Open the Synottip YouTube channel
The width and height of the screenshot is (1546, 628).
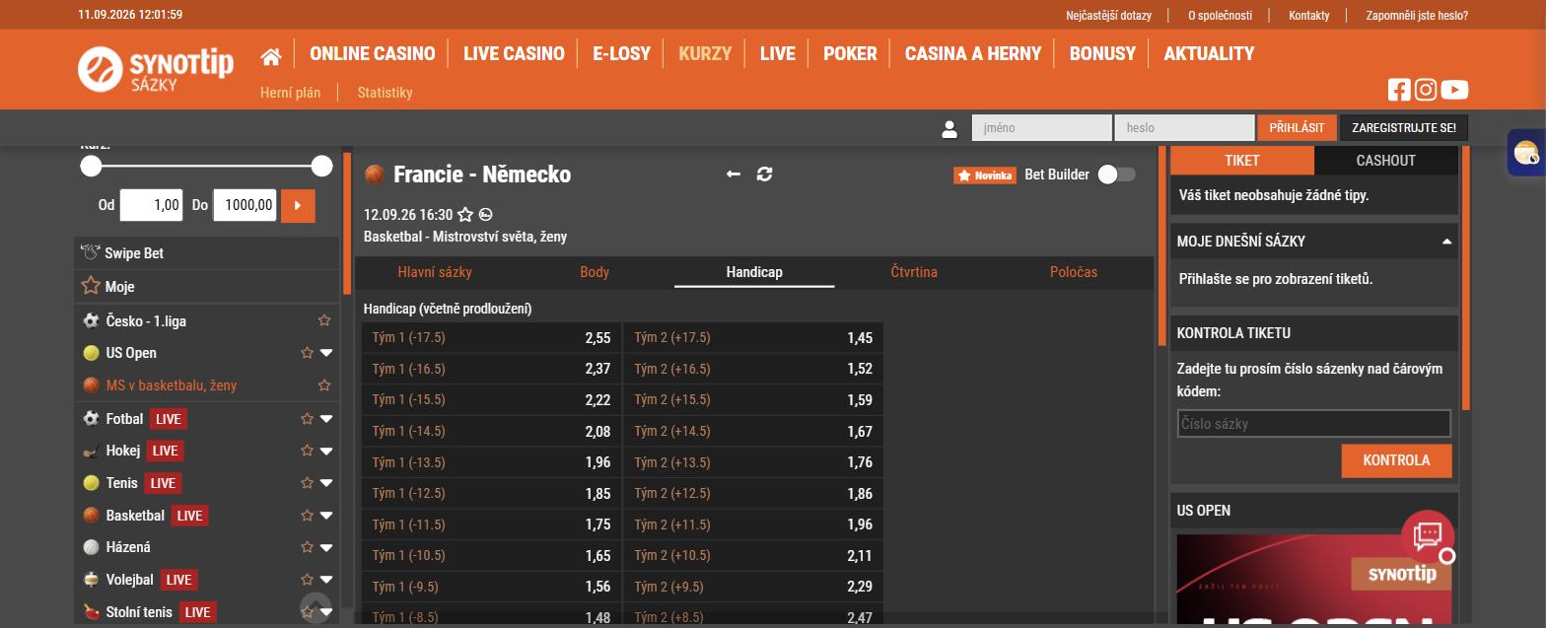click(1454, 90)
